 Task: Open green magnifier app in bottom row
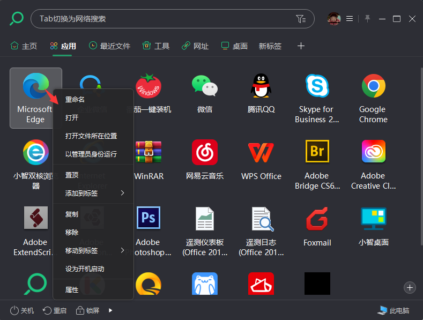[x=35, y=284]
